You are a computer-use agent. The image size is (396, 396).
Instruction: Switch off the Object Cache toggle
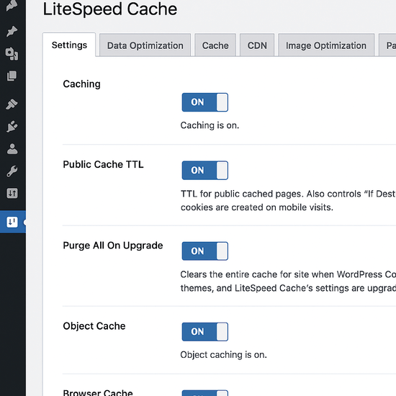click(204, 332)
